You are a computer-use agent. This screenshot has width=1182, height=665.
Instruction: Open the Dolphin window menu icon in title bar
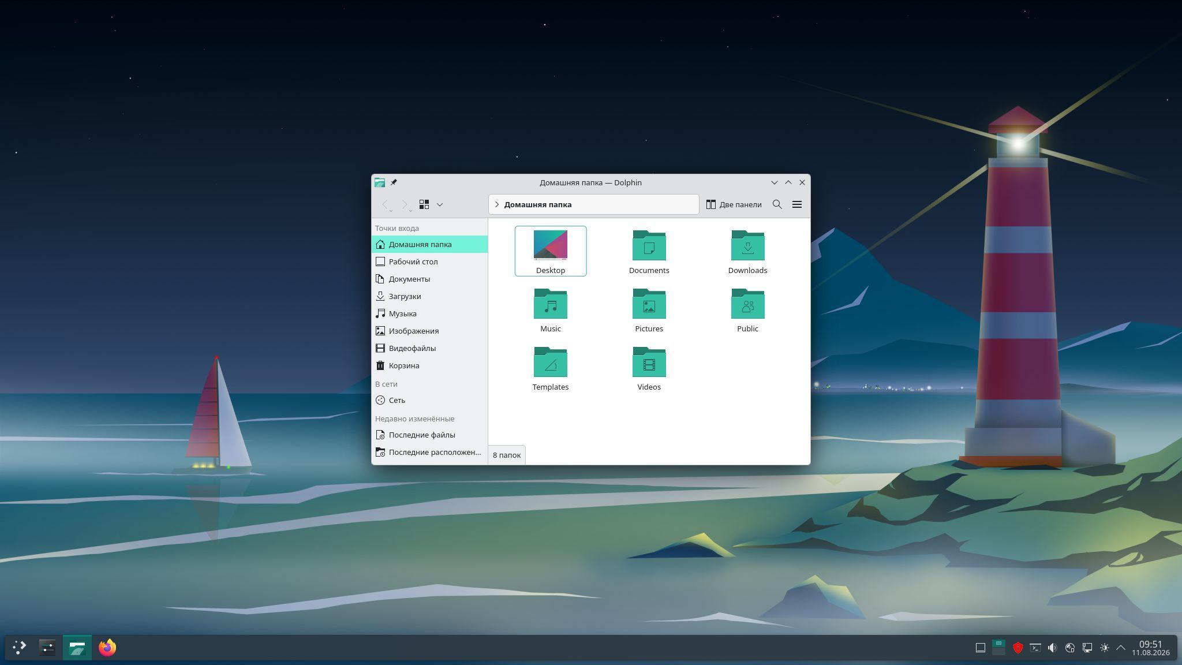point(380,182)
